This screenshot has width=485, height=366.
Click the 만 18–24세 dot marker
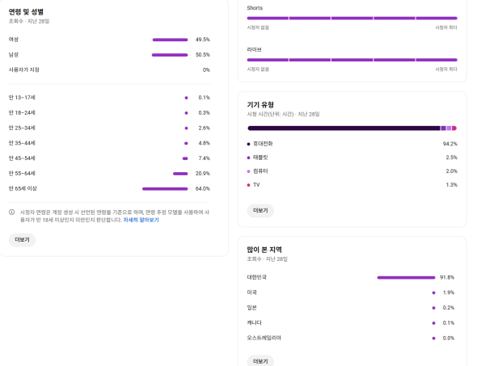click(x=186, y=113)
